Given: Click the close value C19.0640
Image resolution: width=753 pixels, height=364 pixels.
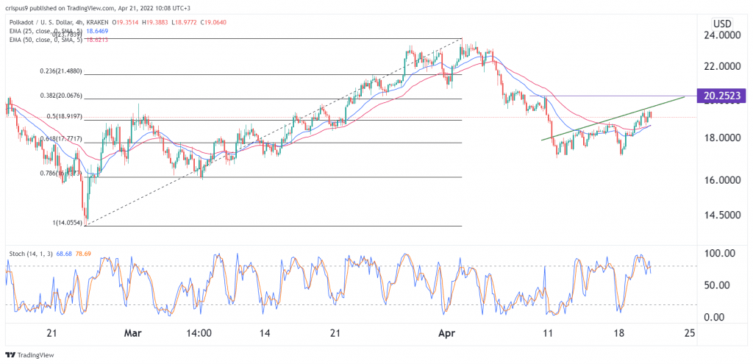Looking at the screenshot, I should pos(213,22).
